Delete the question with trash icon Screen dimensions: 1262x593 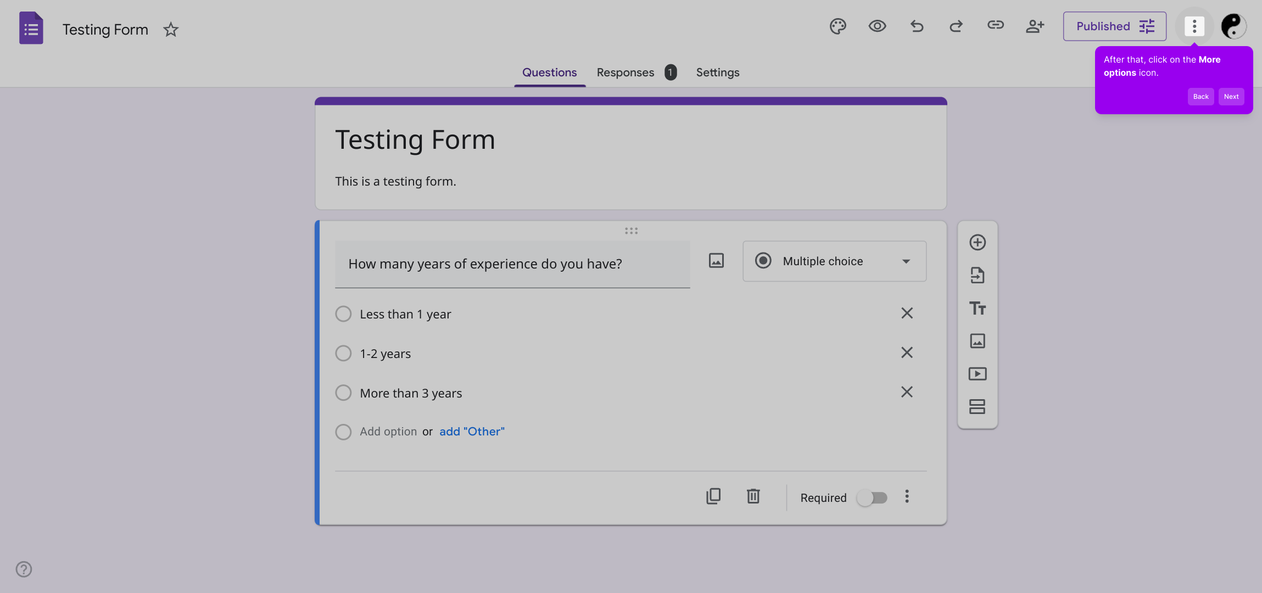pos(753,496)
